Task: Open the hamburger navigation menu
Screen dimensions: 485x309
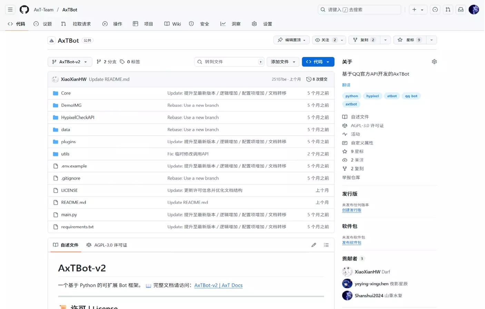Action: [x=10, y=10]
